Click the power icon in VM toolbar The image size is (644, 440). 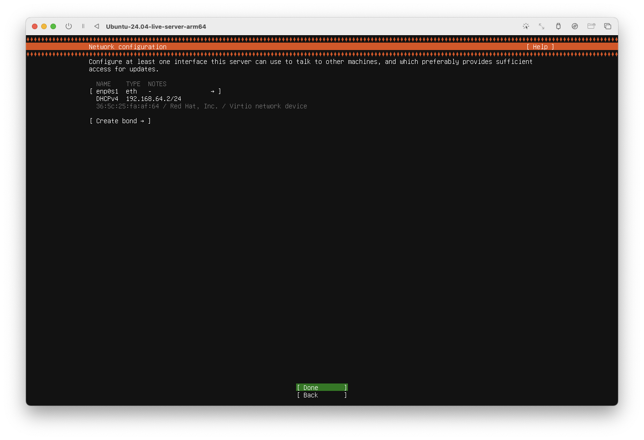coord(68,26)
